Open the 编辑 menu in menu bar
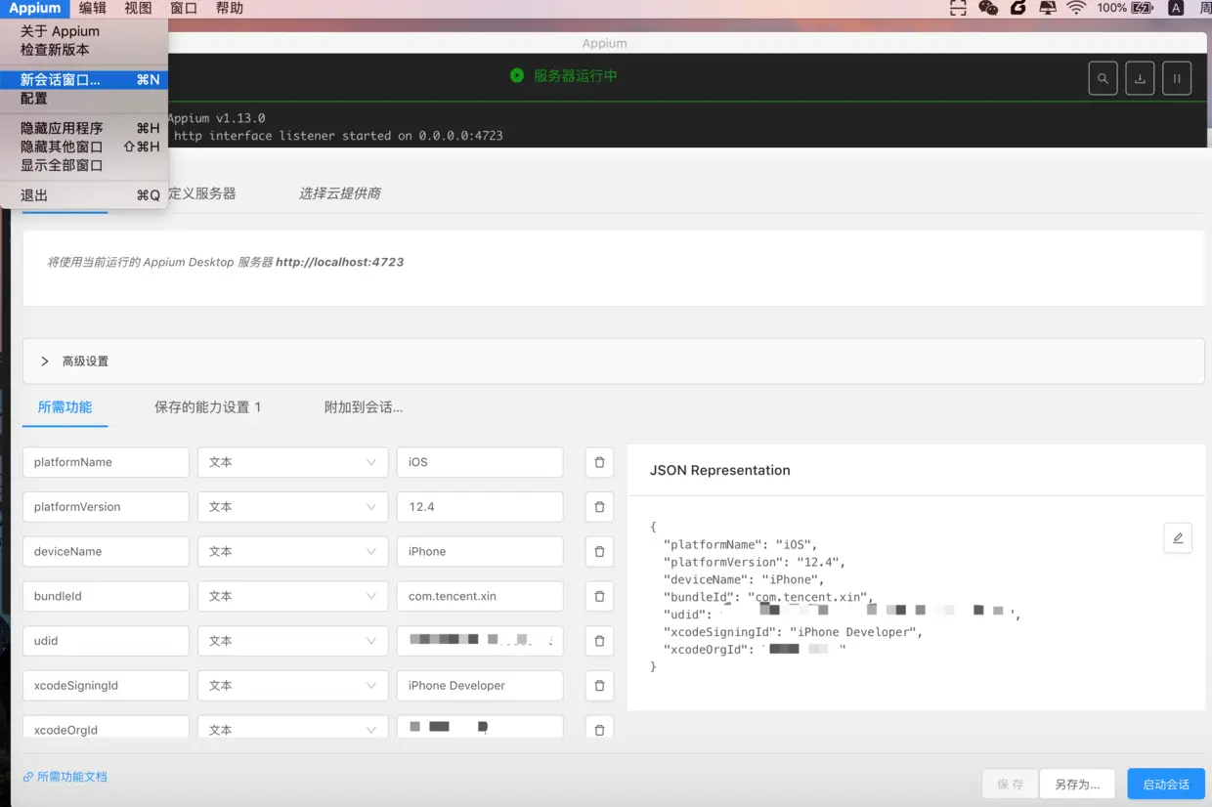 (x=93, y=8)
